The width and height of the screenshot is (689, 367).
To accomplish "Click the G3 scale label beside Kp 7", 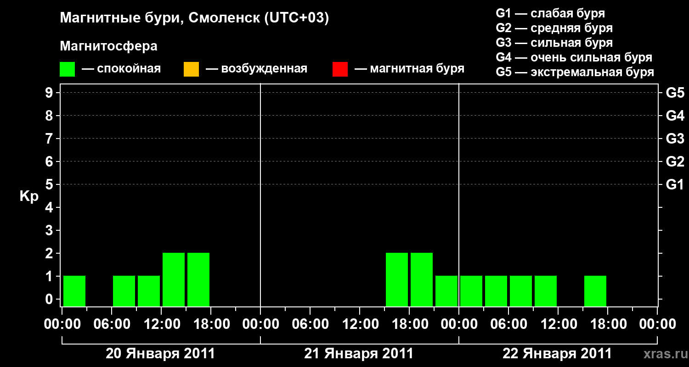I will (675, 139).
